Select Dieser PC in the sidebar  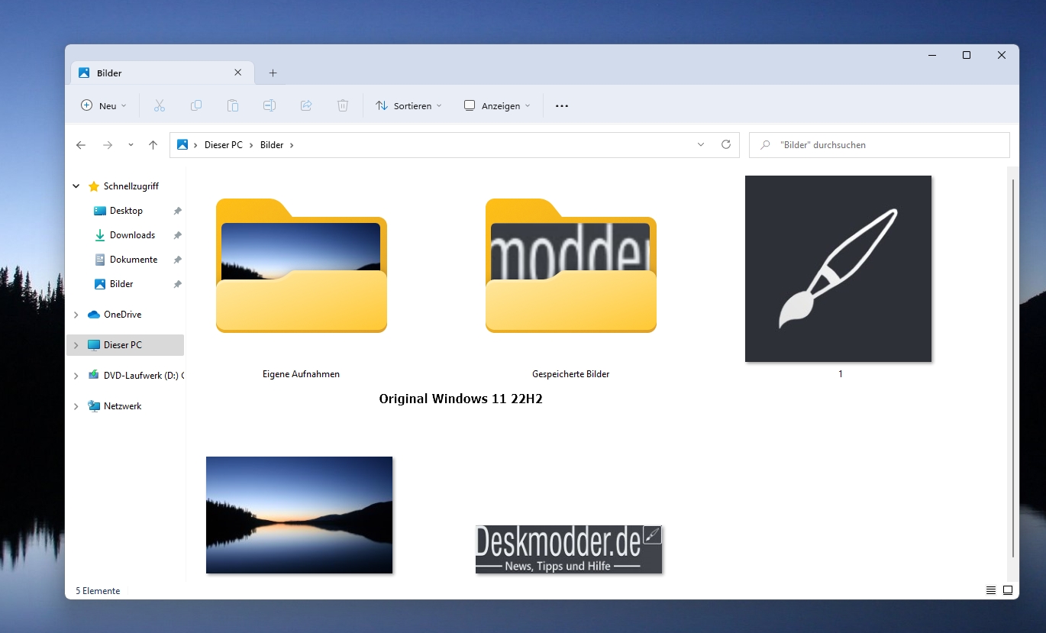pos(125,345)
